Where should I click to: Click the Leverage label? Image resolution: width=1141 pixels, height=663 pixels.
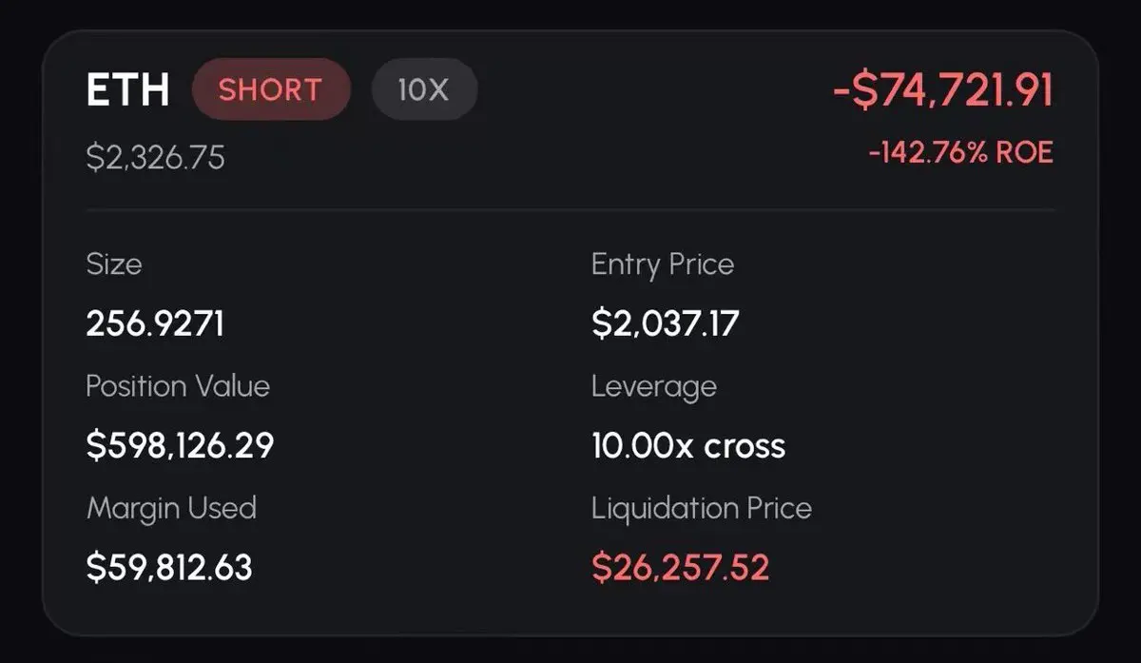[x=653, y=386]
